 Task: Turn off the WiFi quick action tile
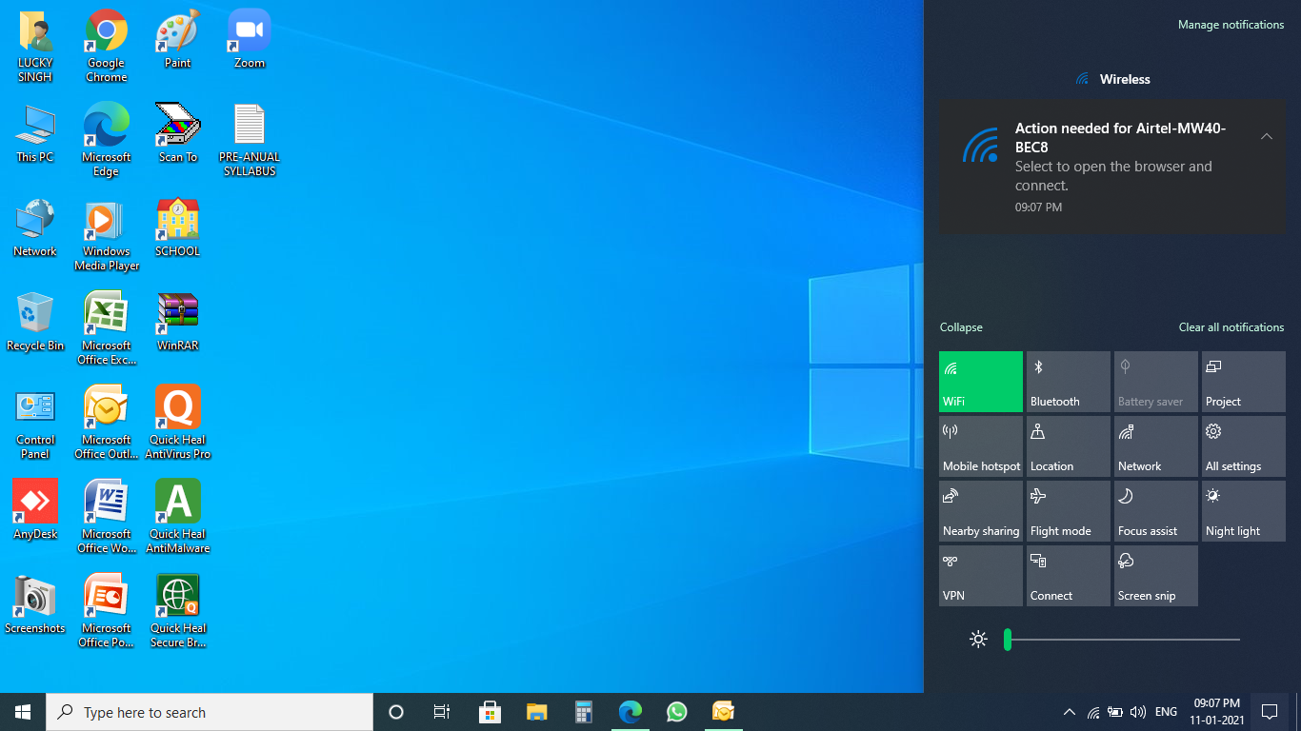coord(981,382)
